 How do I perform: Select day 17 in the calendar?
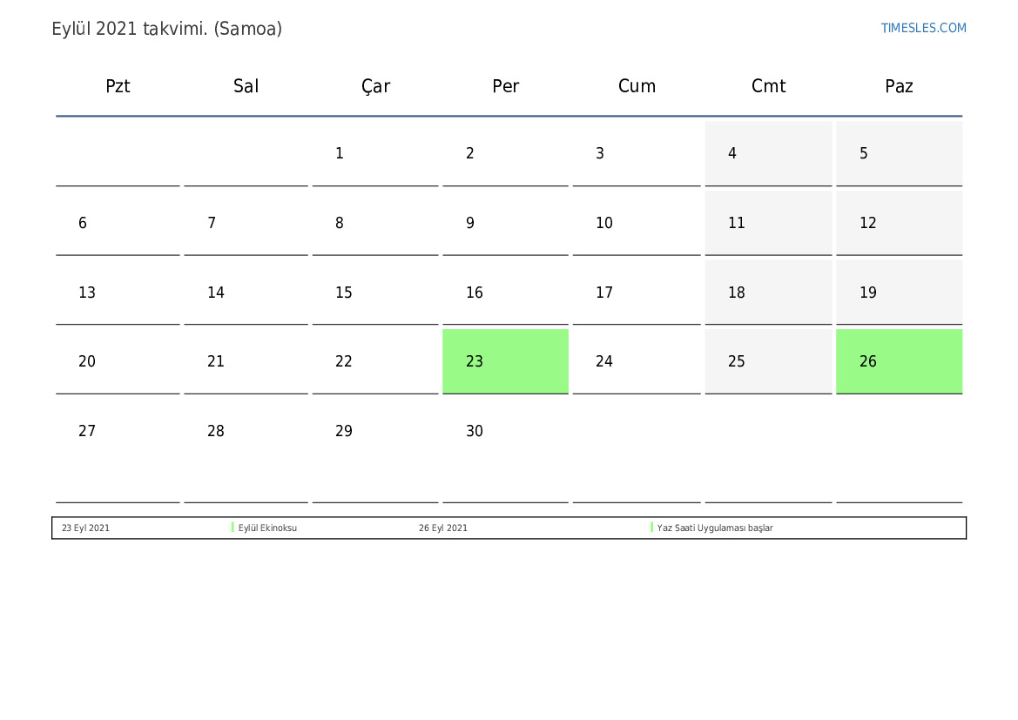pyautogui.click(x=637, y=293)
